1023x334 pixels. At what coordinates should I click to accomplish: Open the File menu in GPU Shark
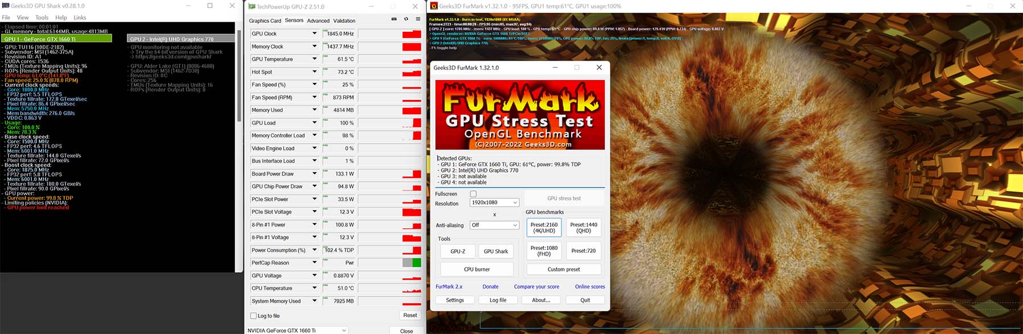tap(6, 18)
